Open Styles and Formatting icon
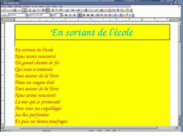 click(4, 15)
